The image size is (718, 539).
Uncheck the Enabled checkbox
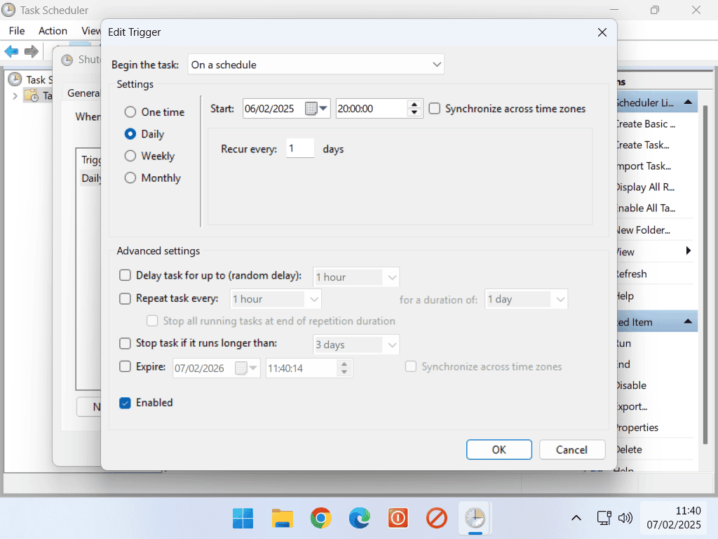(125, 403)
